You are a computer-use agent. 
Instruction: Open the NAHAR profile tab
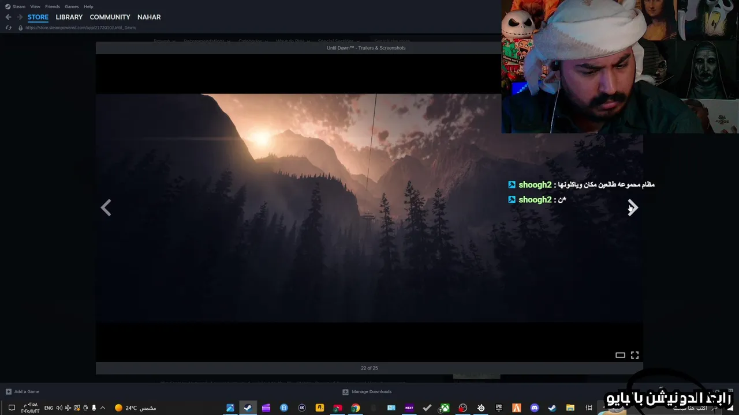tap(149, 17)
